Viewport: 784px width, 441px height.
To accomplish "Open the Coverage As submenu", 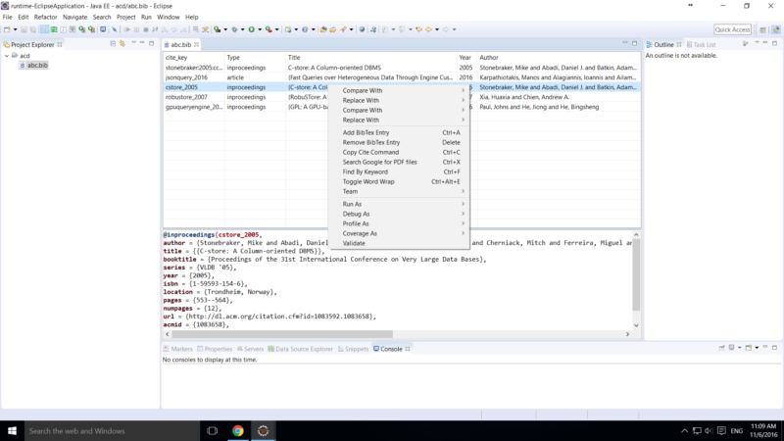I will point(401,233).
